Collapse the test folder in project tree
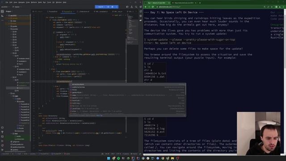Viewport: 286px width, 161px height. click(12, 134)
